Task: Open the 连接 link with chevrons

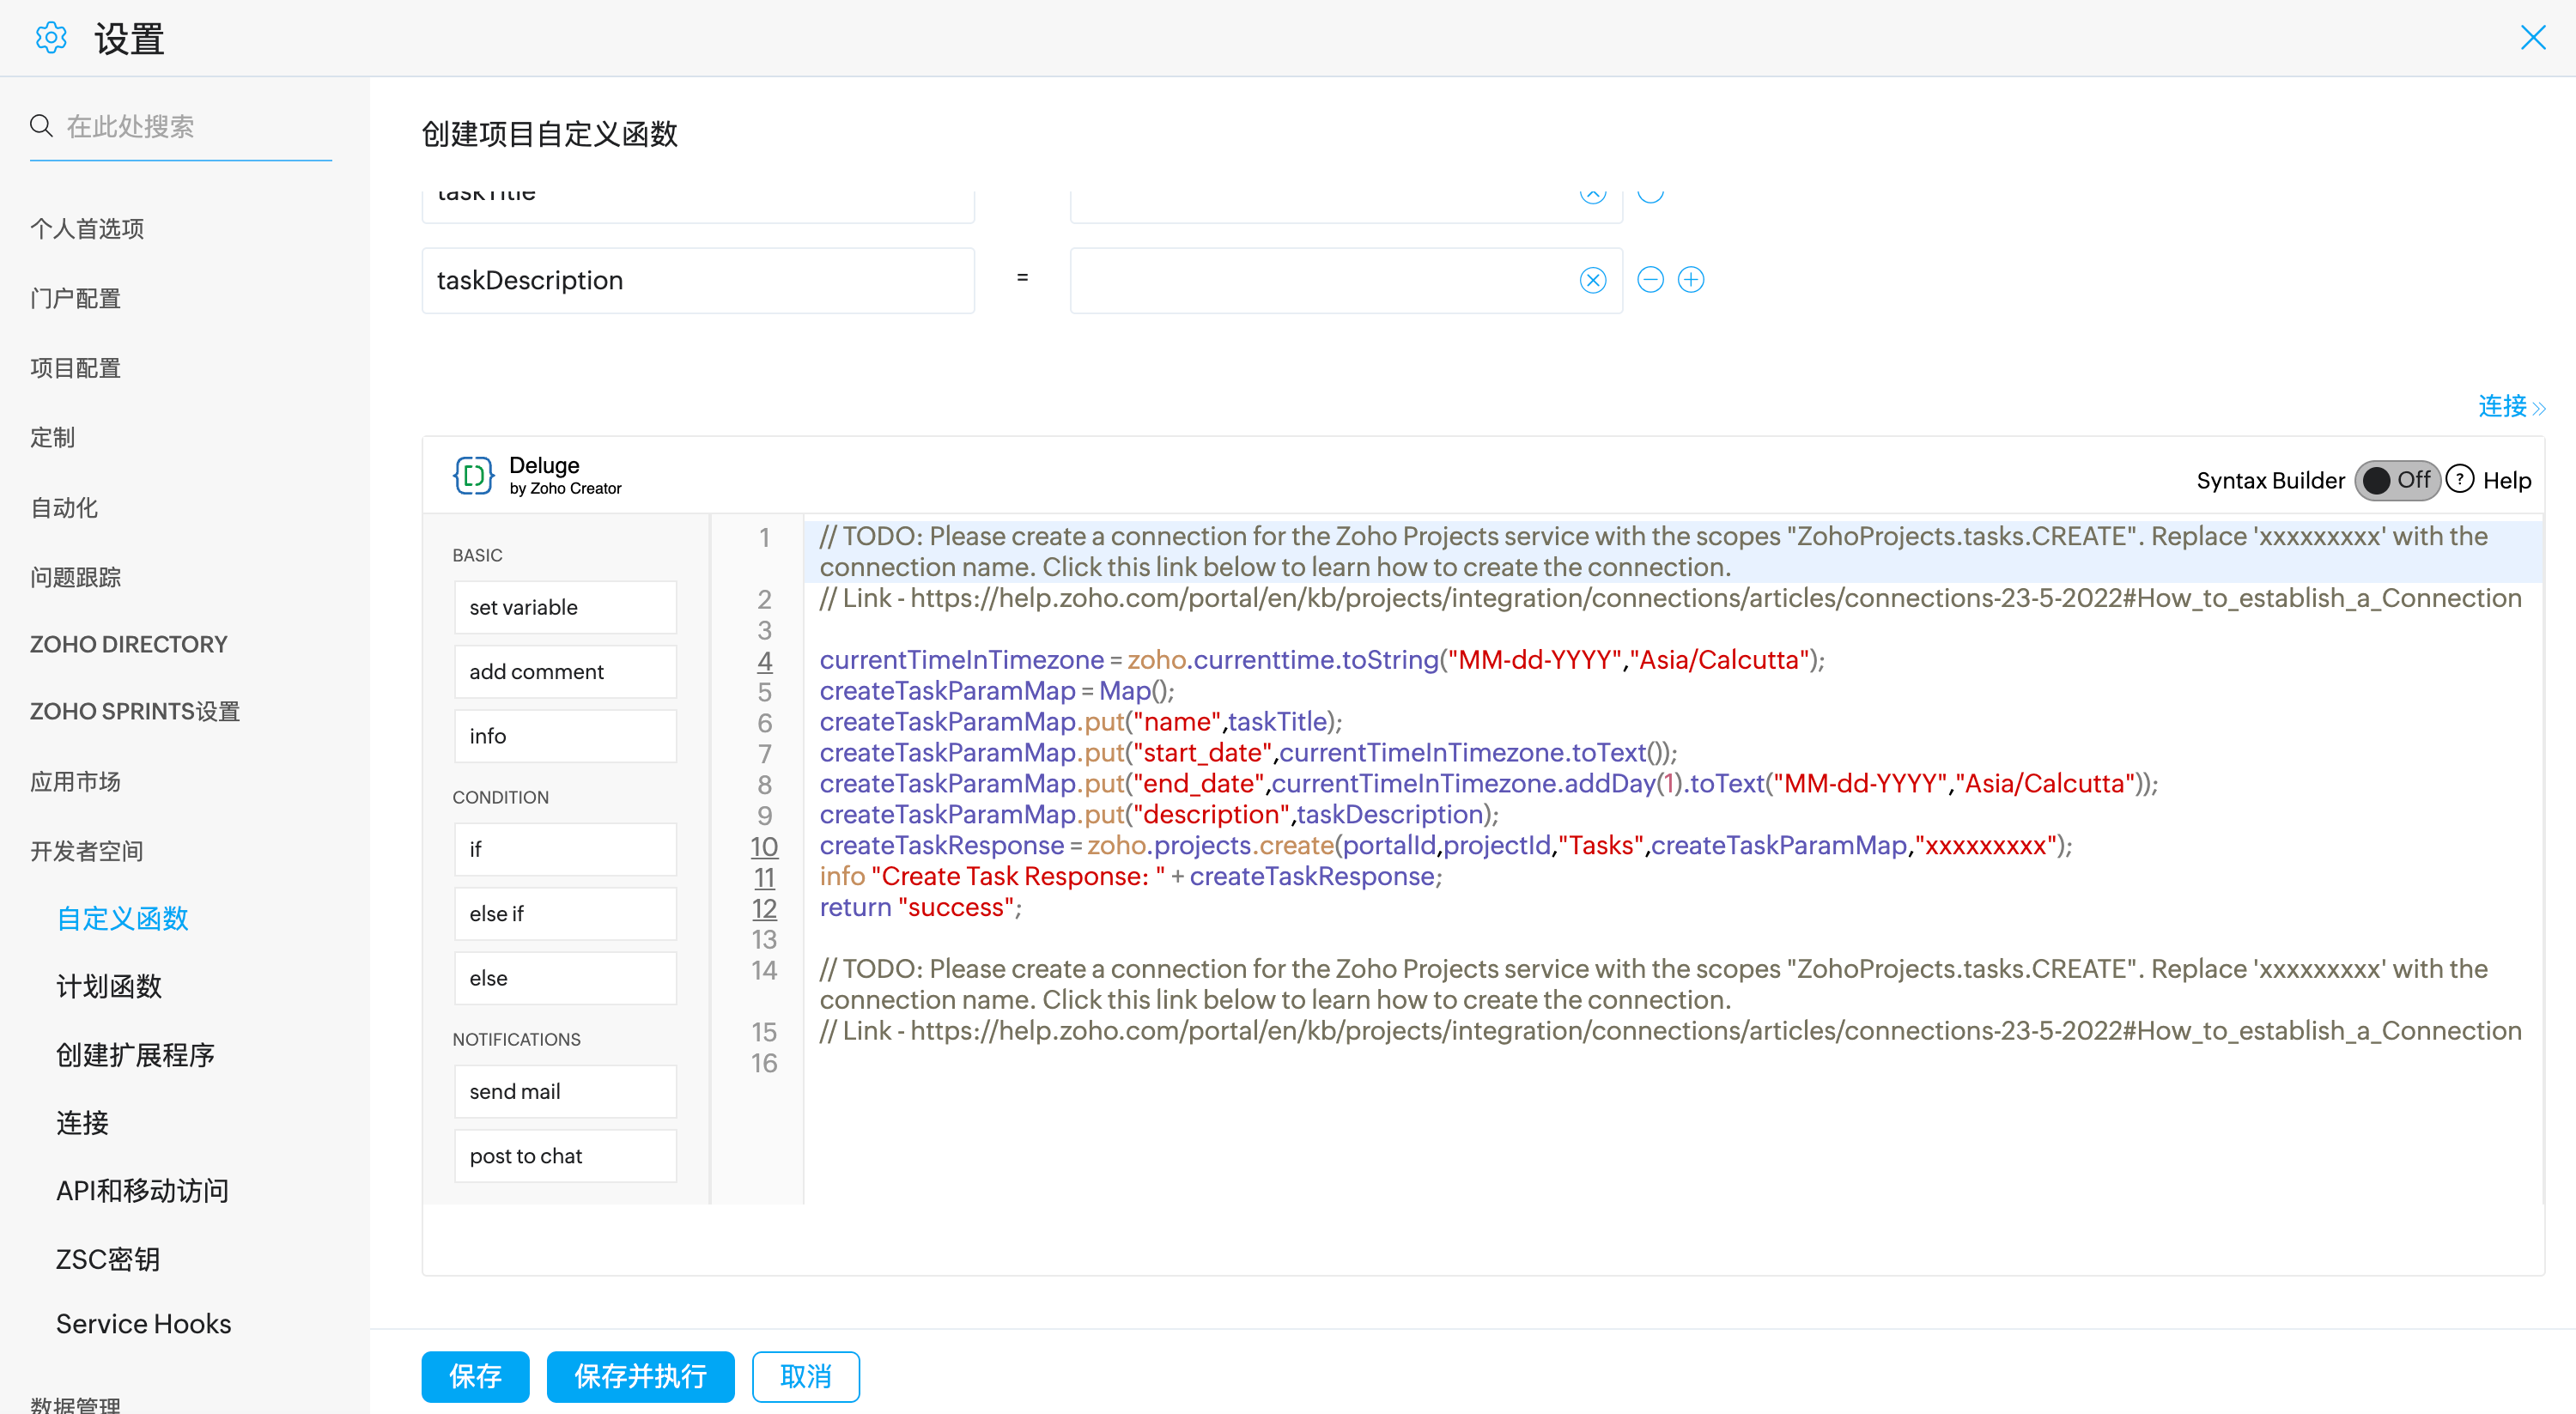Action: (2510, 406)
